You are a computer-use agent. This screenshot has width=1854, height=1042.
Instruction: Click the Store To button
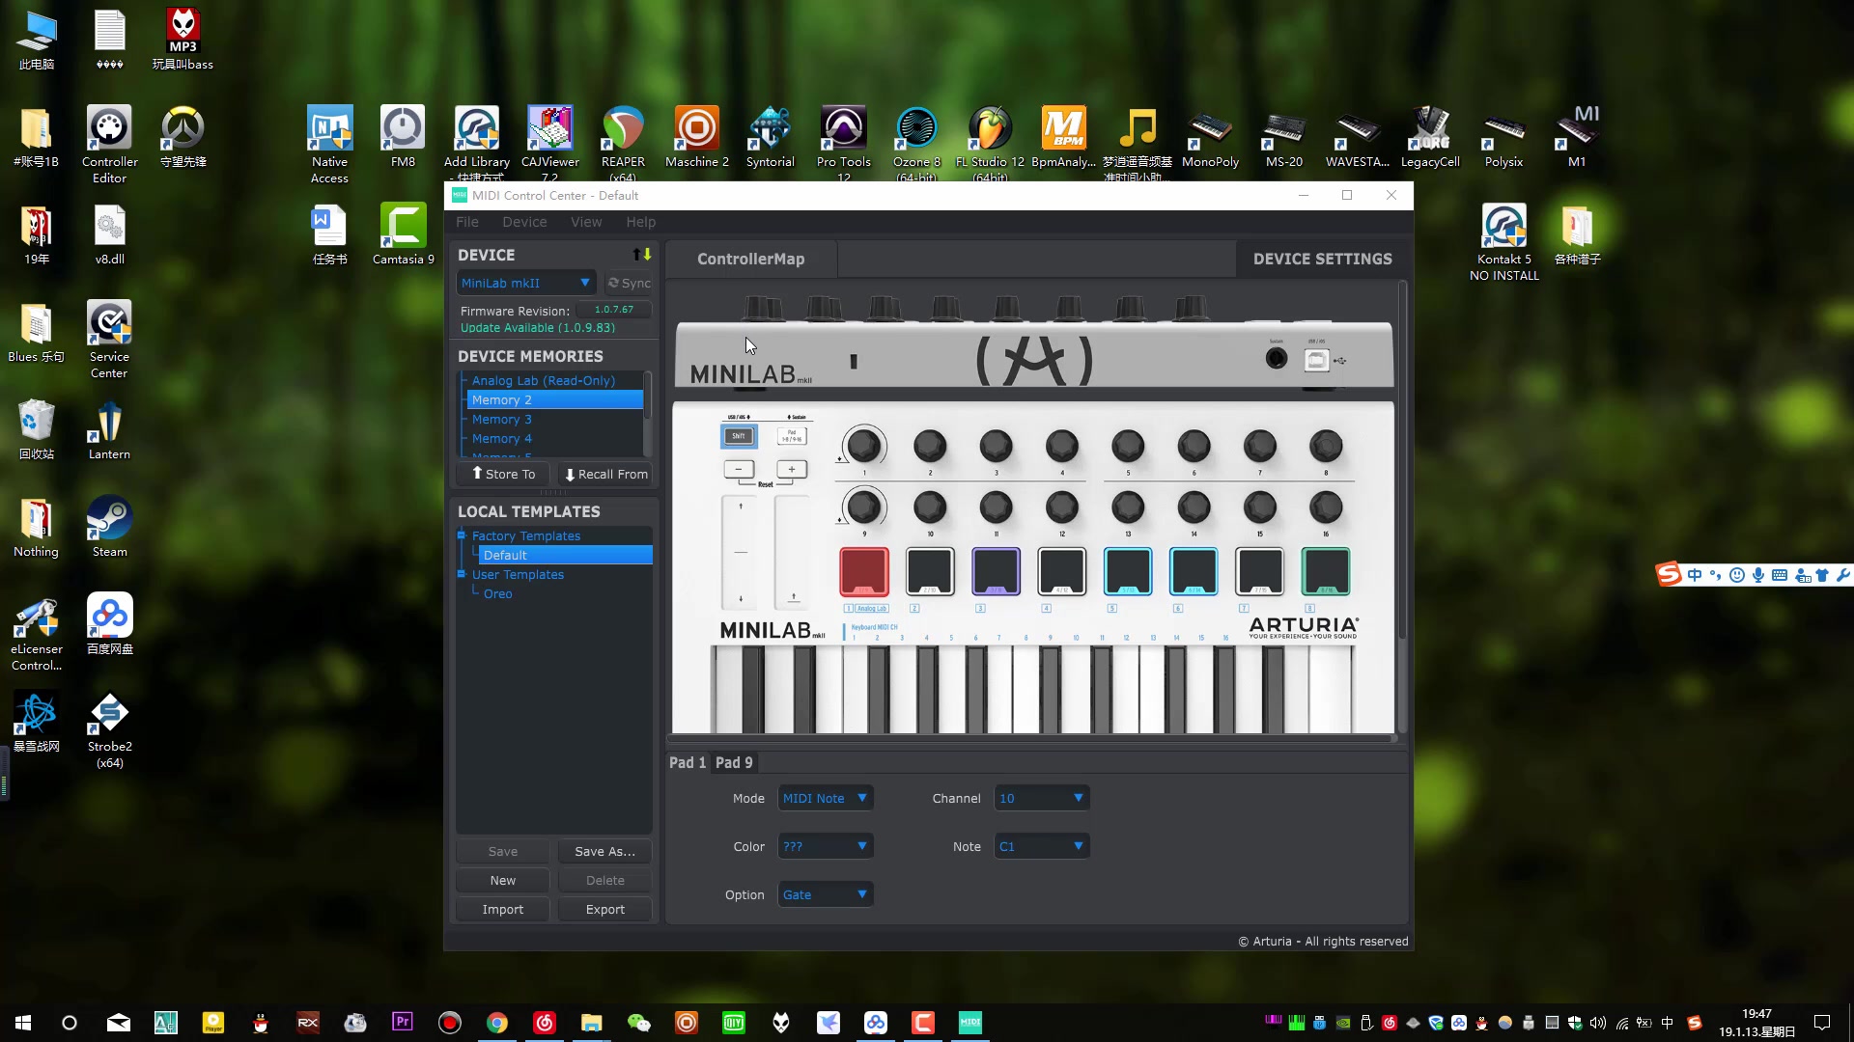[503, 474]
